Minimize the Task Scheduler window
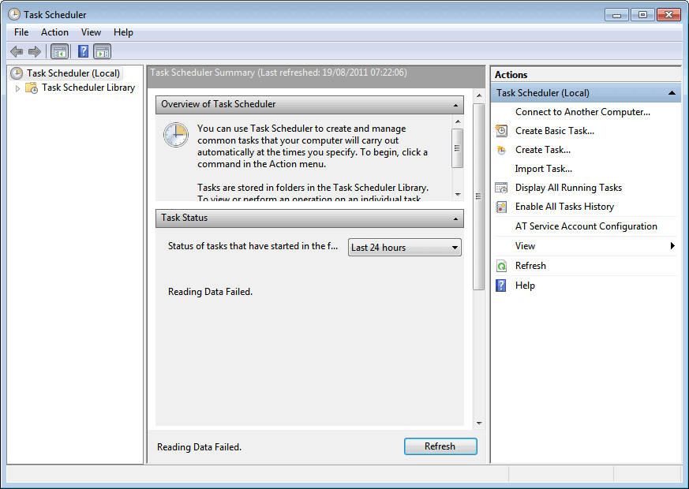Screen dimensions: 689x489 [616, 15]
